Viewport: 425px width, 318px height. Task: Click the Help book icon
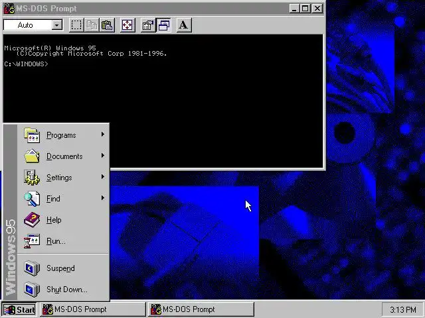32,219
